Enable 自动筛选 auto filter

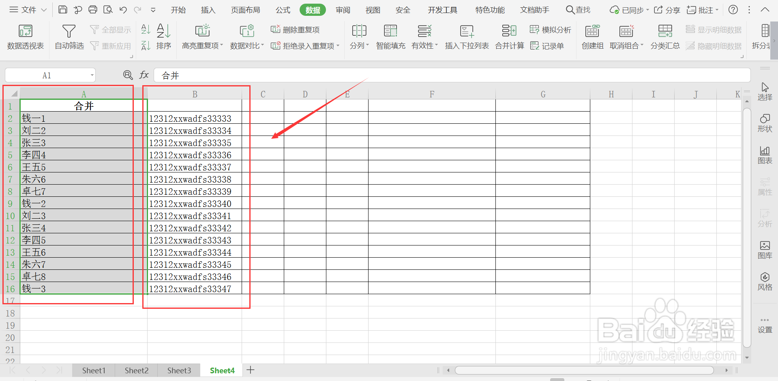click(x=69, y=37)
